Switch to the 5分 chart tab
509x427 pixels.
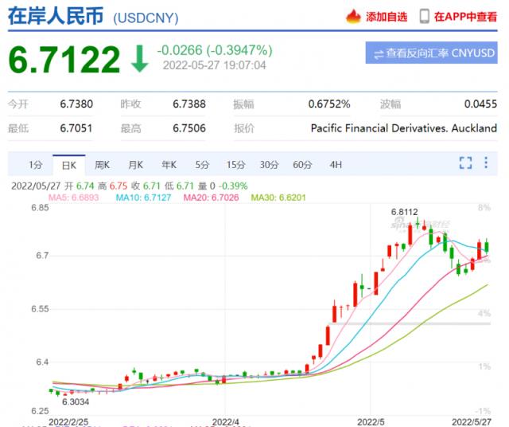tap(202, 165)
